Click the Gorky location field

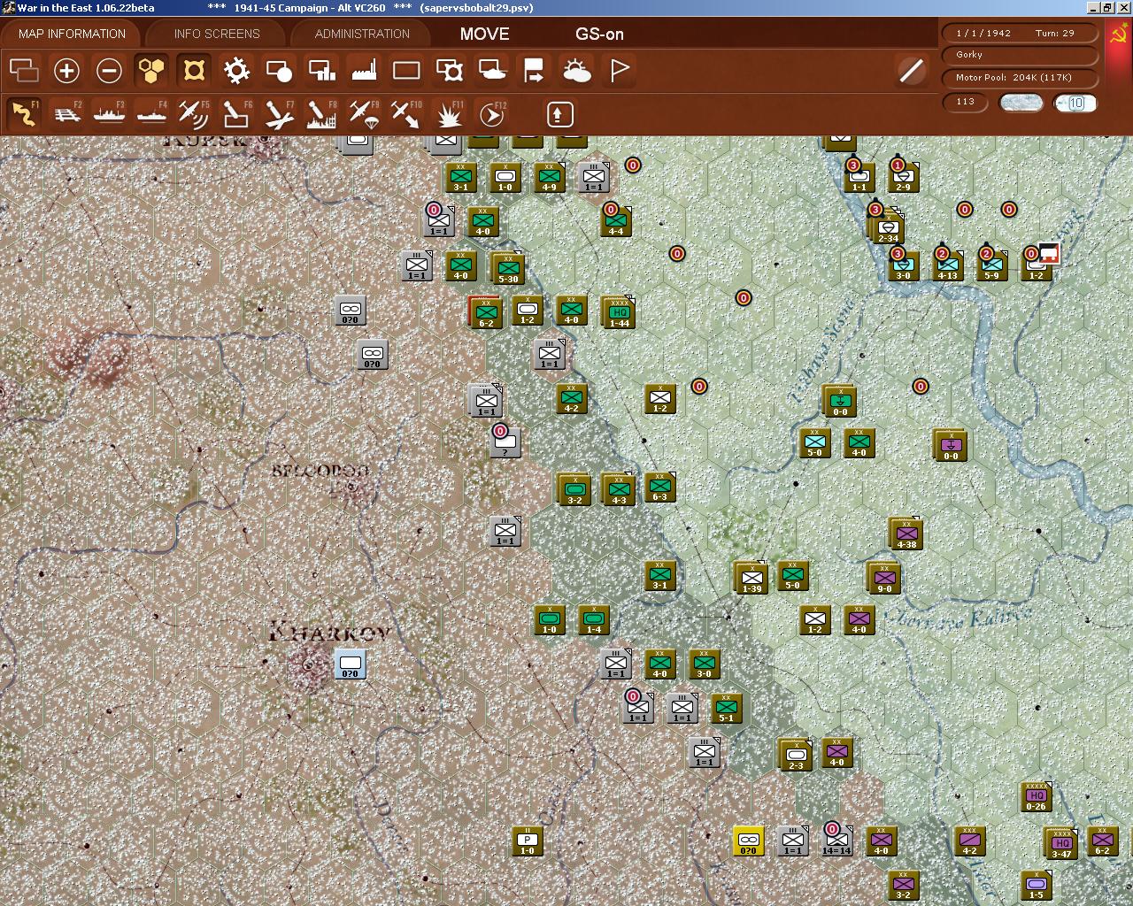click(1021, 55)
